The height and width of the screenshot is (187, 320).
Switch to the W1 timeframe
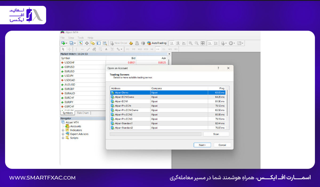coord(170,49)
